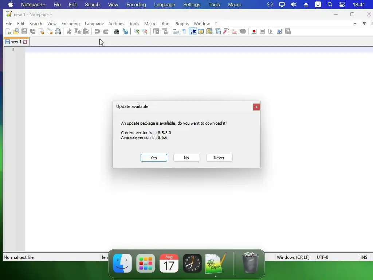Toggle the highlighted indent guide icon
Viewport: 373px width, 280px height.
point(193,31)
